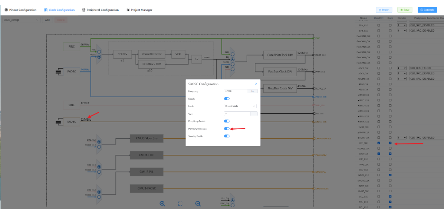Click the SXOSC oscillator block
The width and height of the screenshot is (444, 209).
tap(71, 122)
